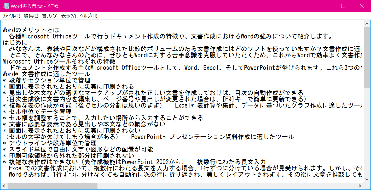Click the line starting "みなさんは、表紙や目次など"
This screenshot has width=371, height=190.
[186, 49]
